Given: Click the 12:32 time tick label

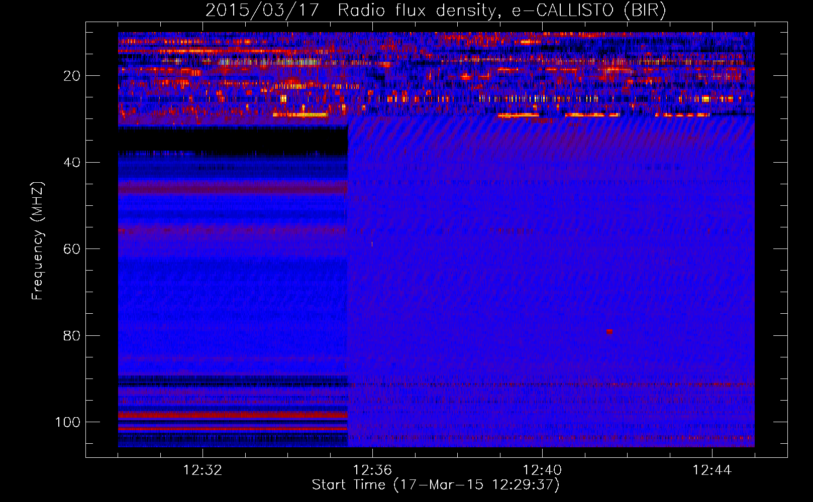Looking at the screenshot, I should [x=202, y=470].
